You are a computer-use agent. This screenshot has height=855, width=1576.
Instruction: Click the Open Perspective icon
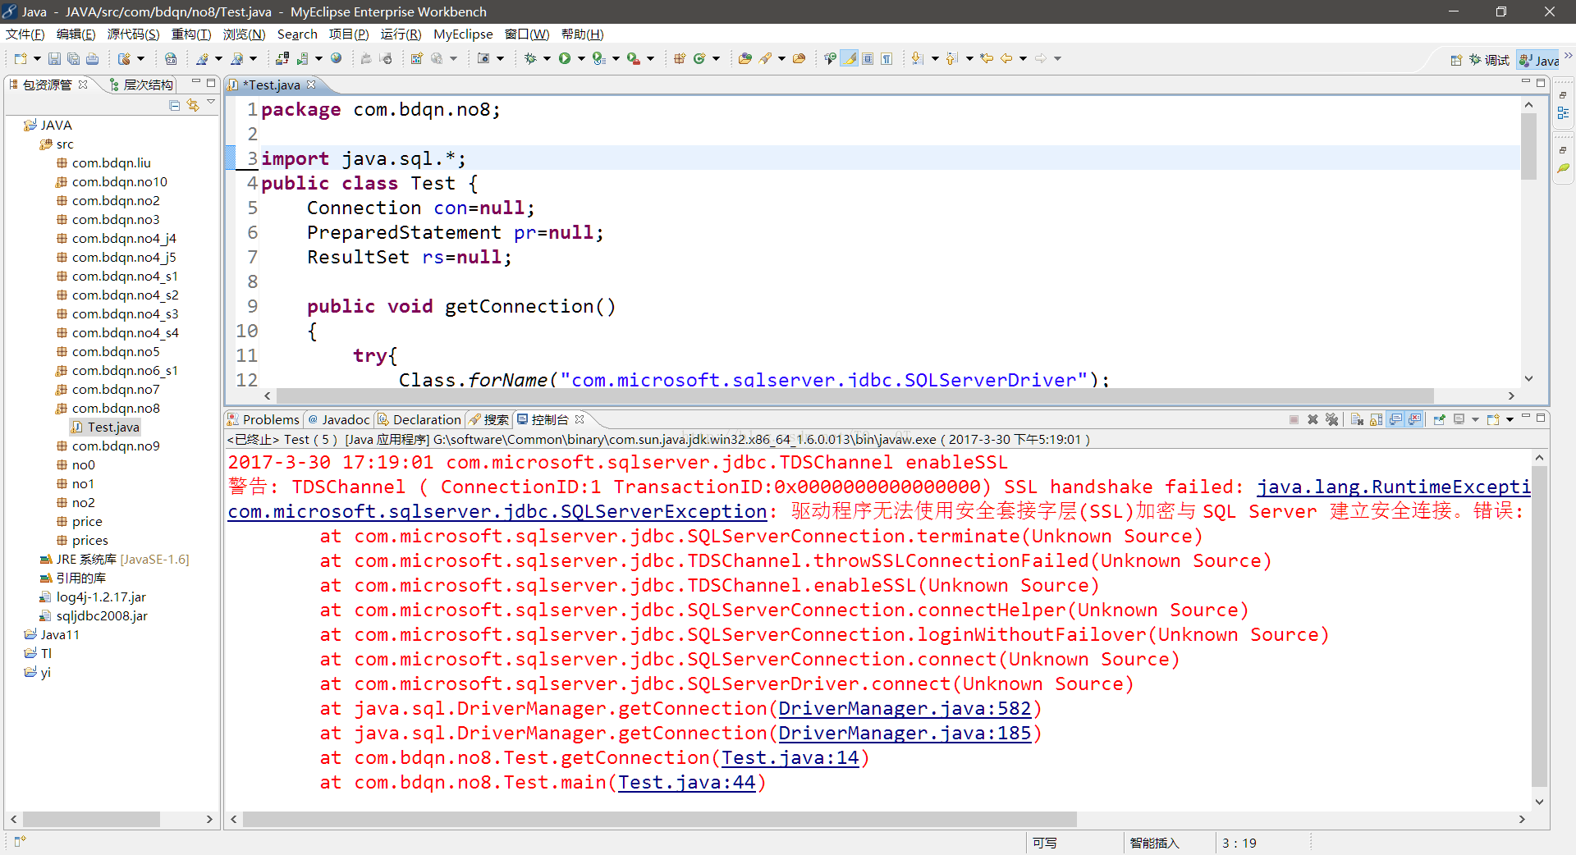[1456, 60]
